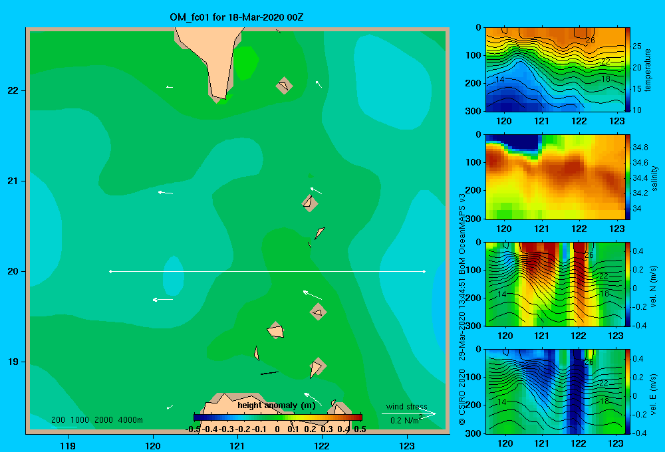The height and width of the screenshot is (452, 665).
Task: Click the -0.5 label on height anomaly bar
Action: 193,429
